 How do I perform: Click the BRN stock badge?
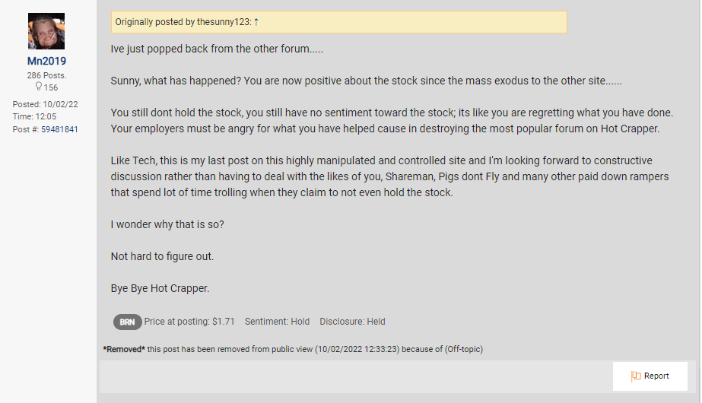[x=127, y=322]
